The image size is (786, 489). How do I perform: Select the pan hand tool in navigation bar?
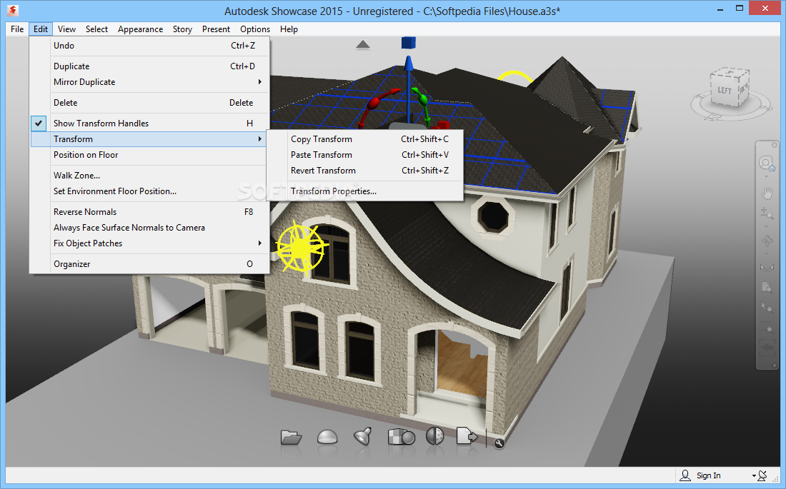(x=767, y=193)
